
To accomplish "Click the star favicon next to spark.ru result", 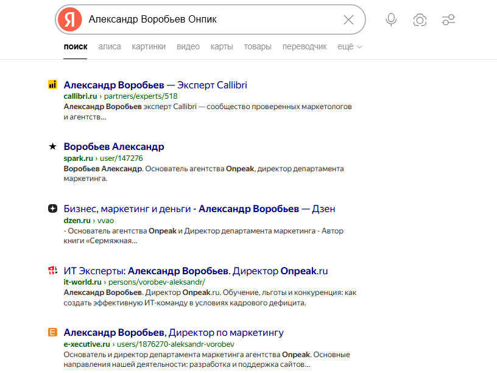I will pos(52,146).
